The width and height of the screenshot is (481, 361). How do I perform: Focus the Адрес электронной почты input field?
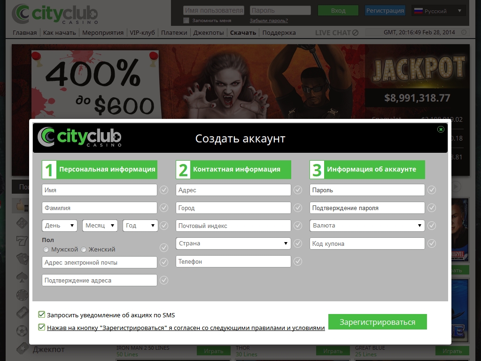[100, 262]
